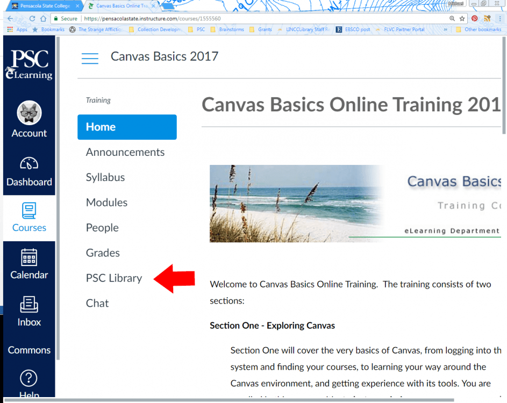Click the global navigation sidebar scrollbar
Viewport: 507px width, 403px height.
click(58, 198)
